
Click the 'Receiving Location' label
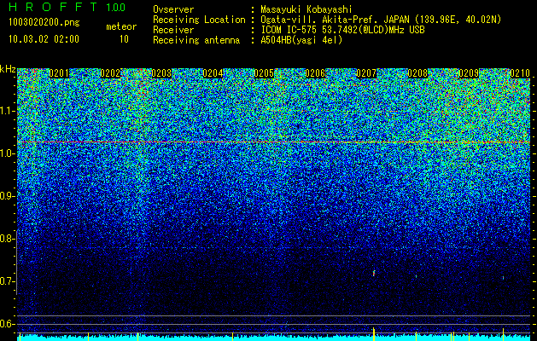[199, 20]
